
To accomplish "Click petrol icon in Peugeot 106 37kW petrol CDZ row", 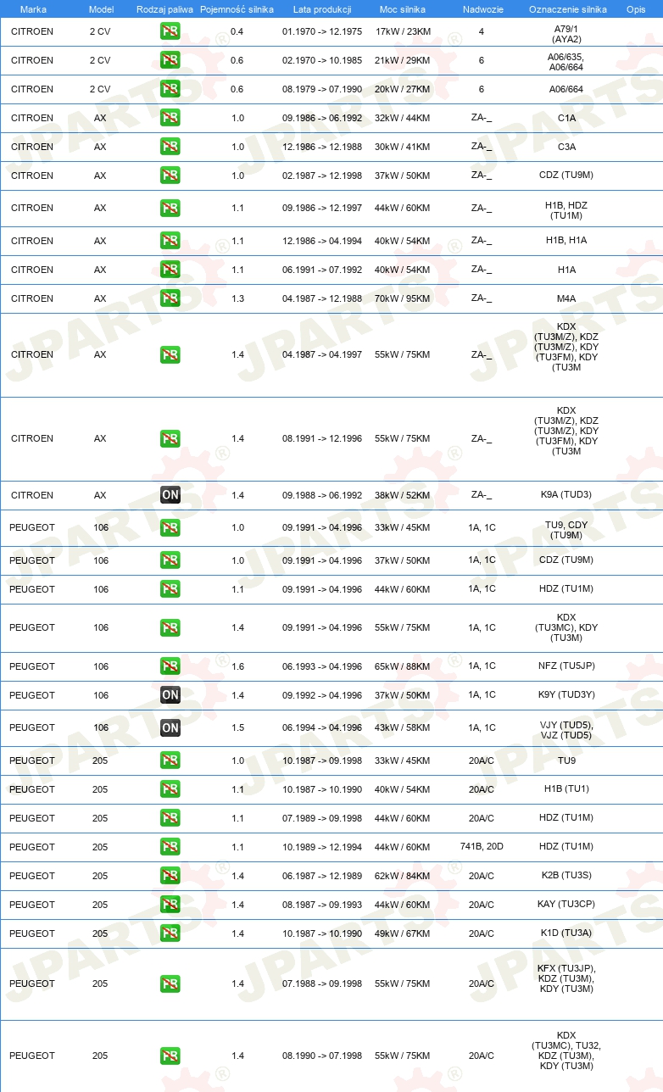I will [170, 560].
